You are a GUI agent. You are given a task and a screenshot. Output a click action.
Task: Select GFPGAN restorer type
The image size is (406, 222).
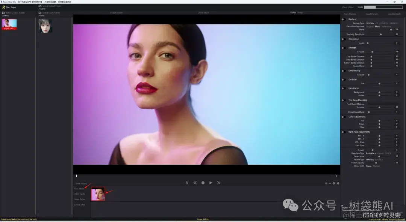pyautogui.click(x=370, y=23)
